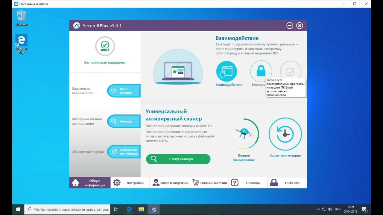Select the Взаимодействие mode icon

click(227, 71)
